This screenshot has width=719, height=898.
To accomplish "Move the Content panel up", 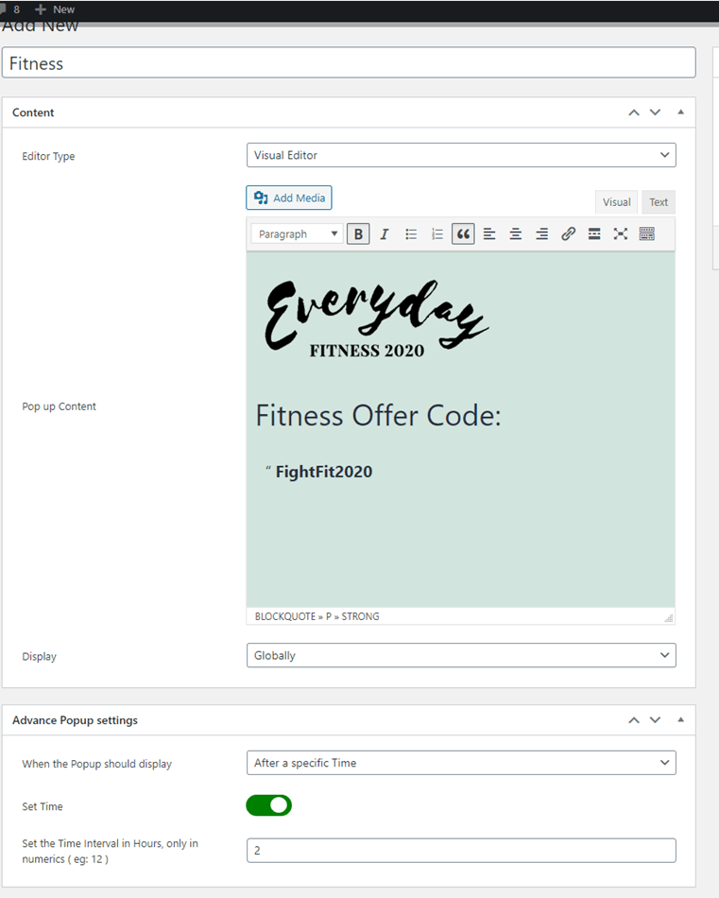I will click(x=634, y=112).
